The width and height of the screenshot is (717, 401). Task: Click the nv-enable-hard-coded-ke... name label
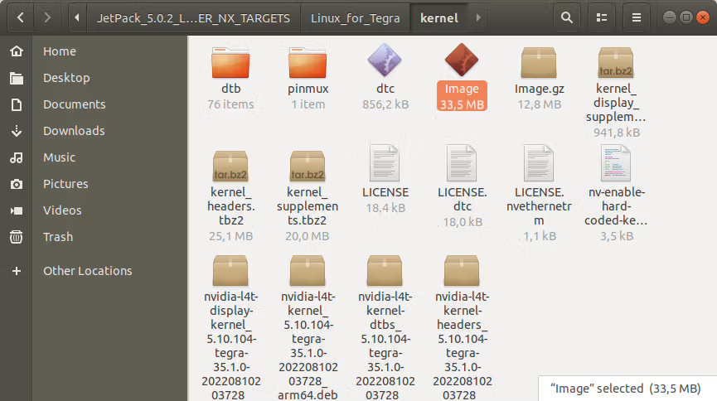pyautogui.click(x=616, y=206)
